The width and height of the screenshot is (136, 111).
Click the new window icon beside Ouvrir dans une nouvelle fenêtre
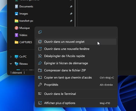pyautogui.click(x=40, y=49)
